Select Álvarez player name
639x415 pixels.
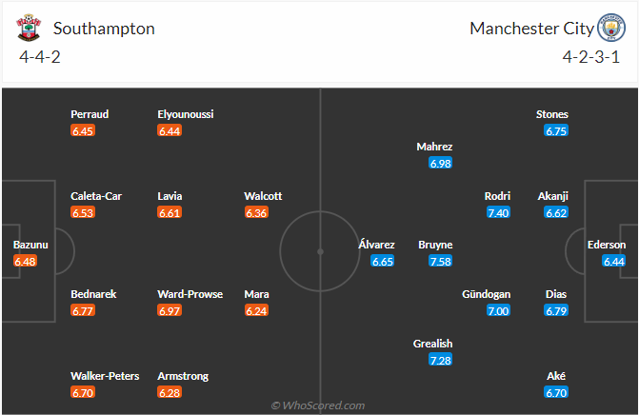376,245
